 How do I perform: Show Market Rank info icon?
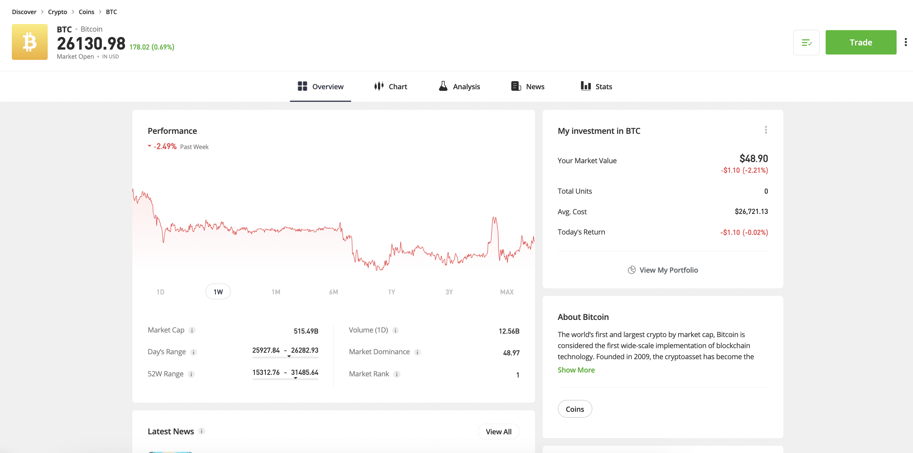coord(397,374)
